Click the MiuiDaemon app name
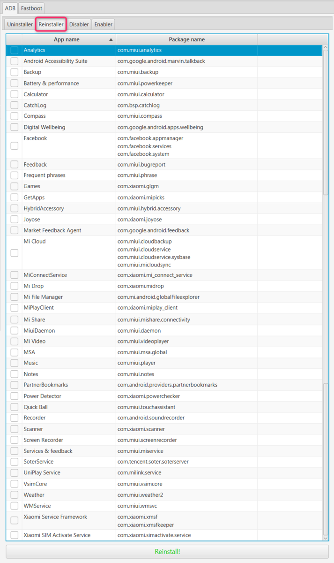 [39, 331]
